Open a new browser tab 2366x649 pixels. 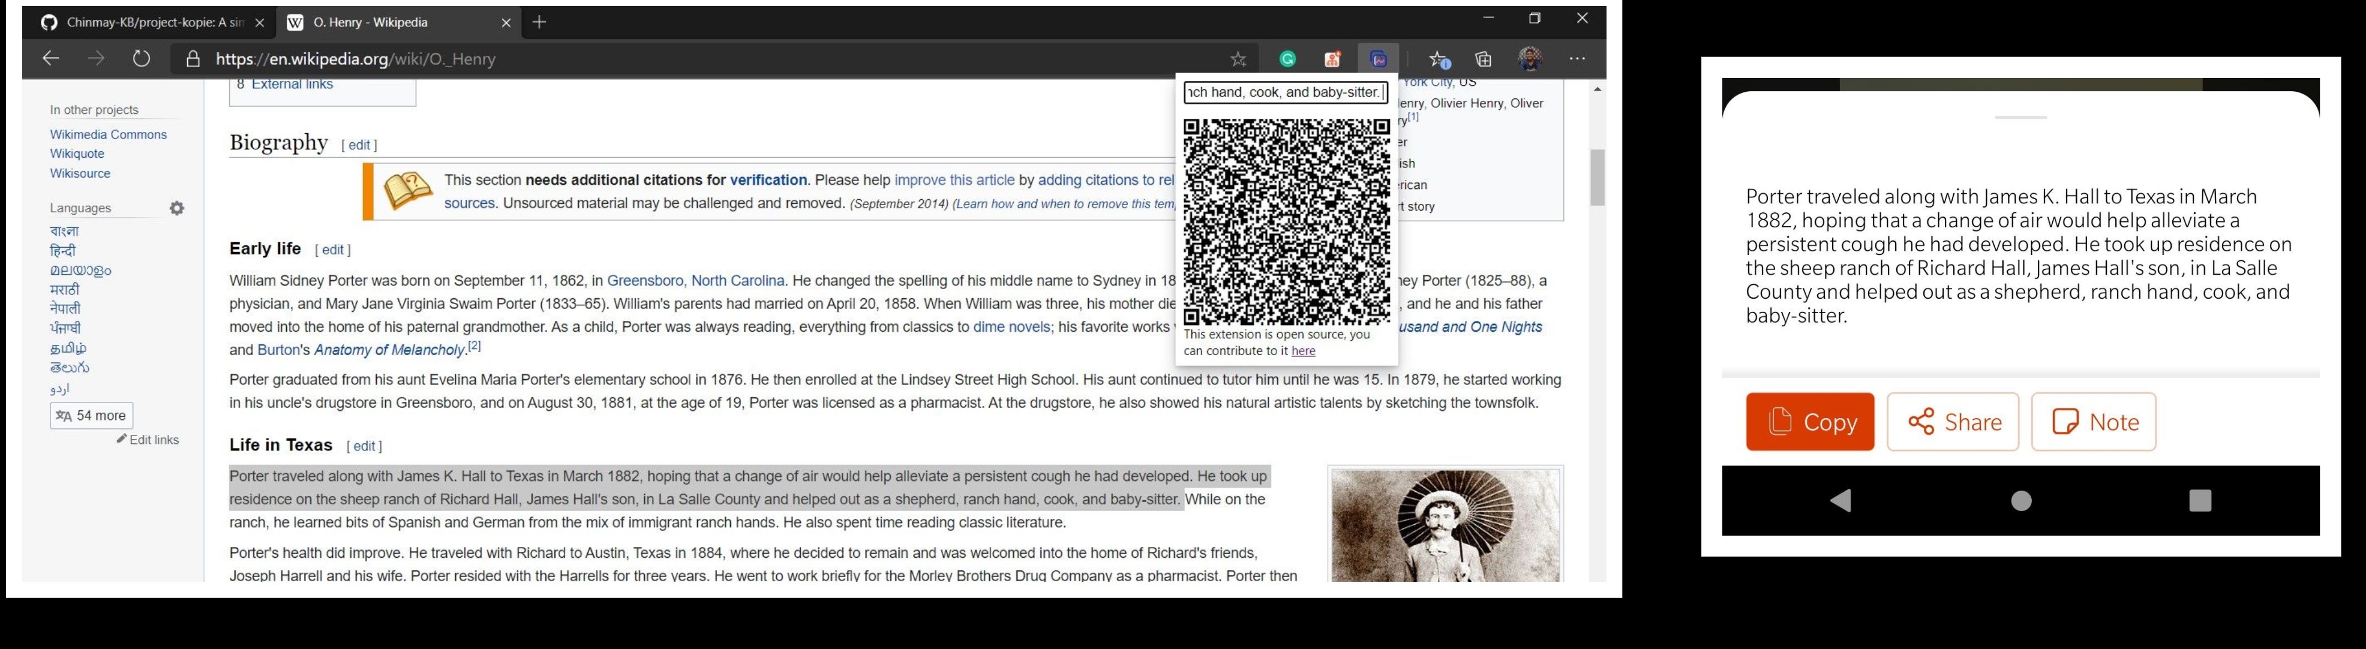(x=539, y=22)
